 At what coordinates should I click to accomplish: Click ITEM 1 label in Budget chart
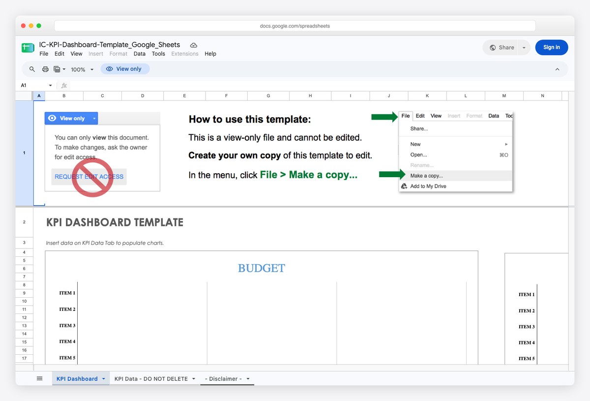pos(67,293)
